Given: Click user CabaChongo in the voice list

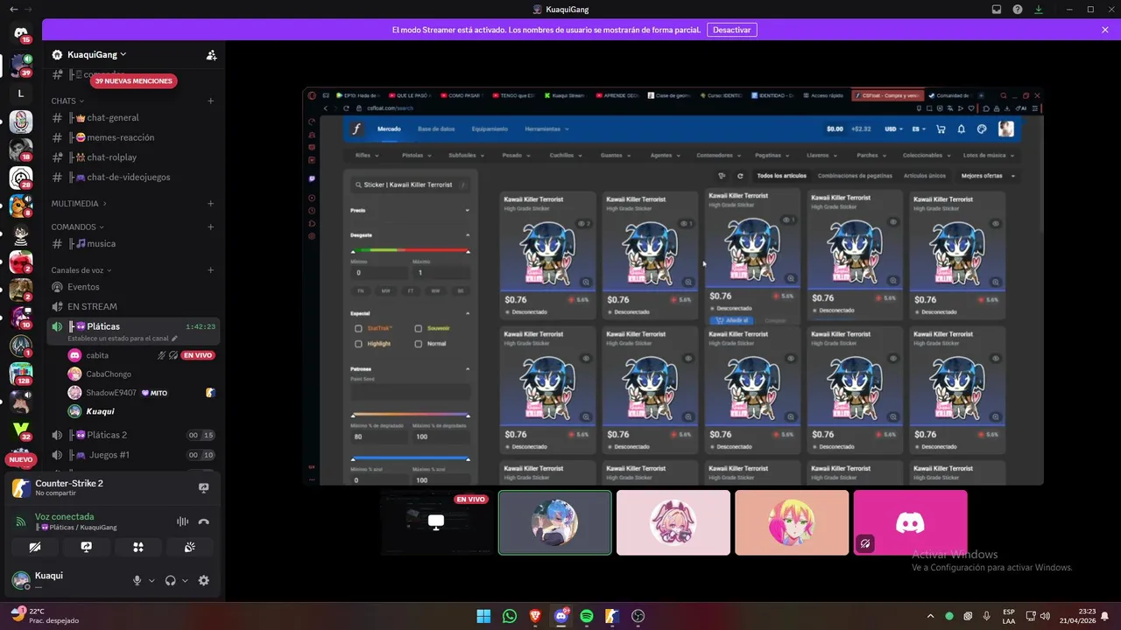Looking at the screenshot, I should (x=109, y=374).
